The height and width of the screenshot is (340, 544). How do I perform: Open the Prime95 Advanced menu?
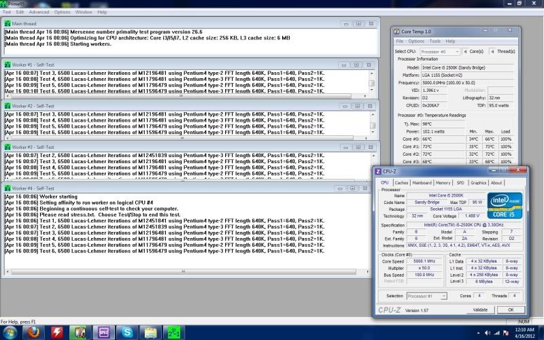39,12
